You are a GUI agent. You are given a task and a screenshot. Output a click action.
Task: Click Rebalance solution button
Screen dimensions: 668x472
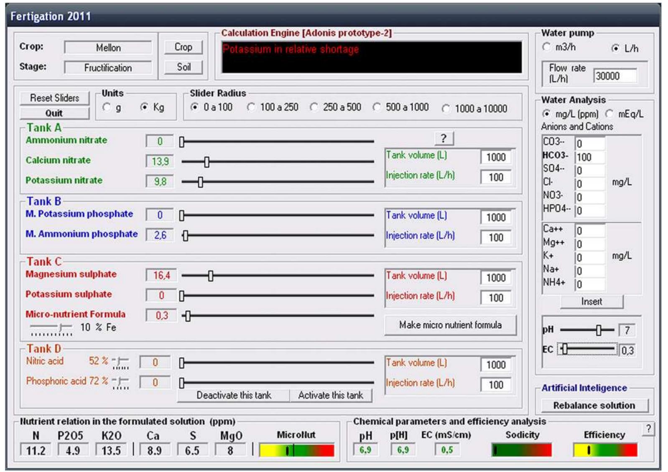point(594,405)
